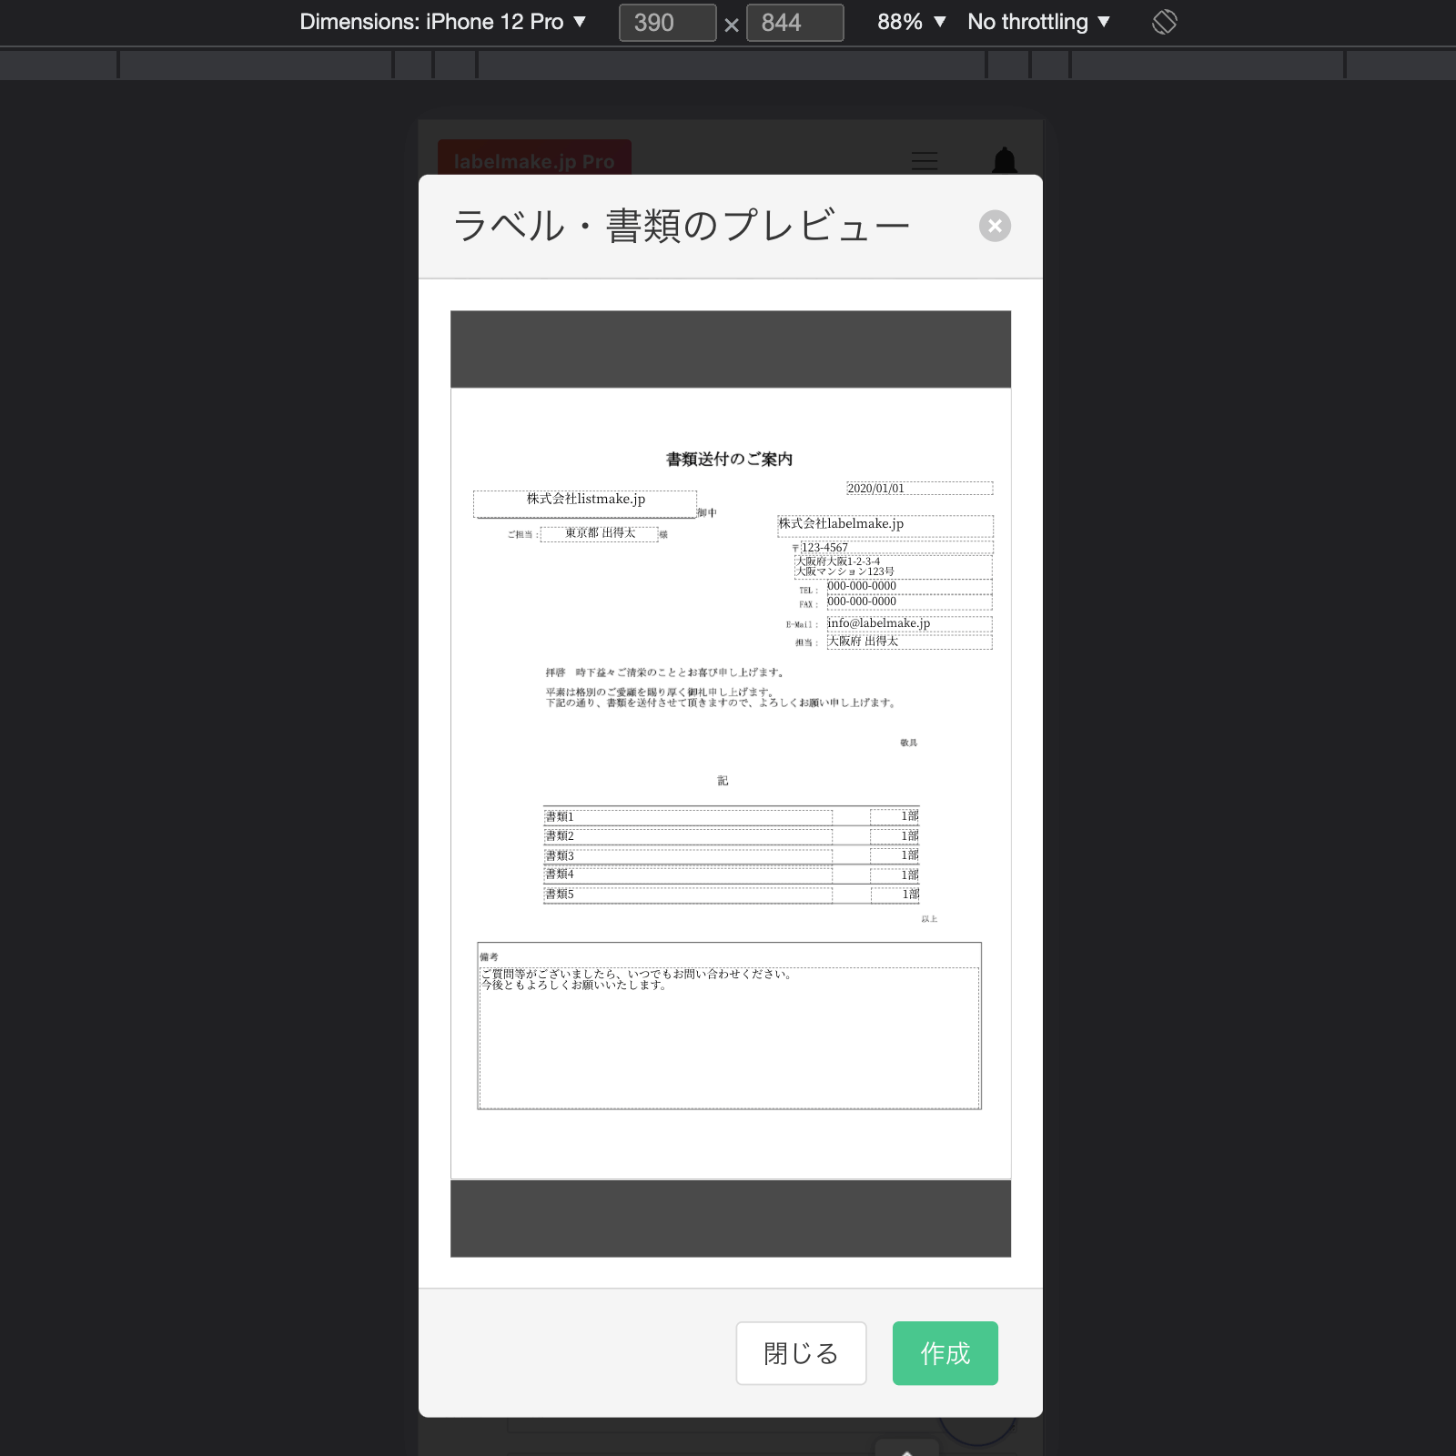Click the info@labelmake.jp email field
This screenshot has height=1456, width=1456.
pyautogui.click(x=908, y=623)
